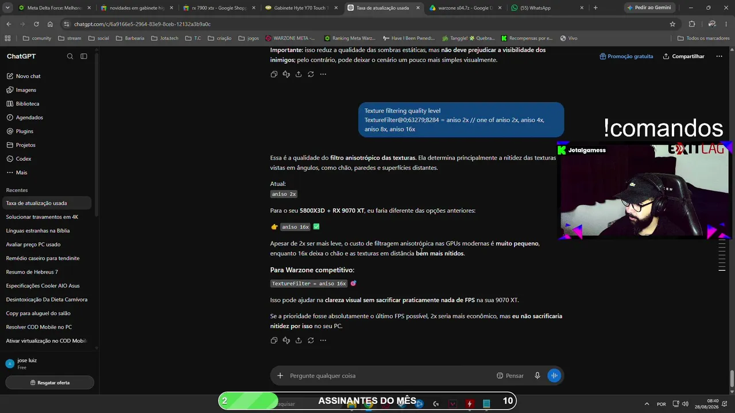Open the browser home page icon
This screenshot has width=735, height=413.
[x=50, y=24]
